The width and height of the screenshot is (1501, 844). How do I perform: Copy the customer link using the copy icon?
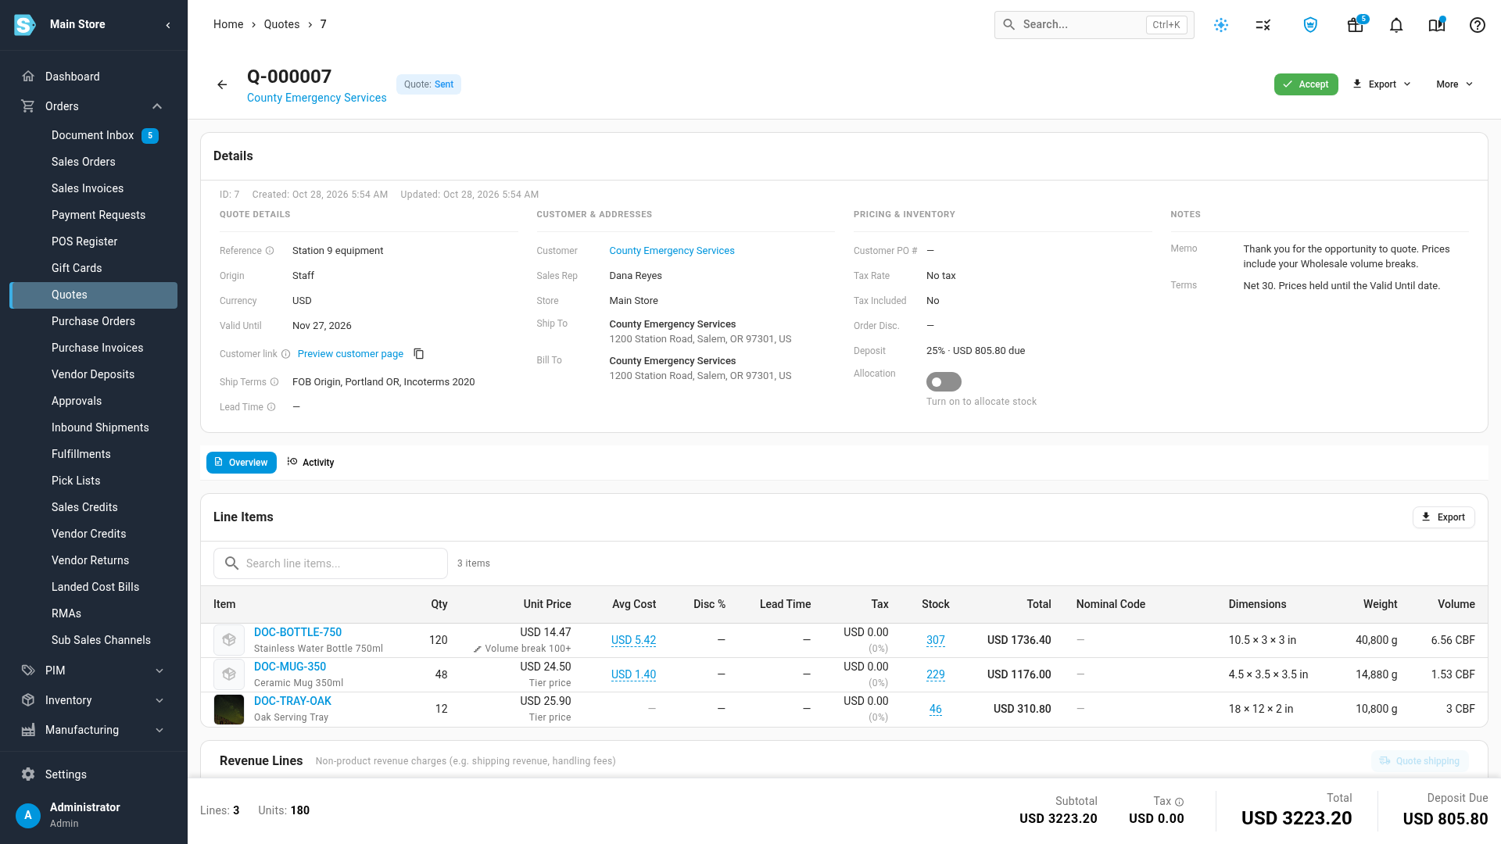tap(419, 354)
